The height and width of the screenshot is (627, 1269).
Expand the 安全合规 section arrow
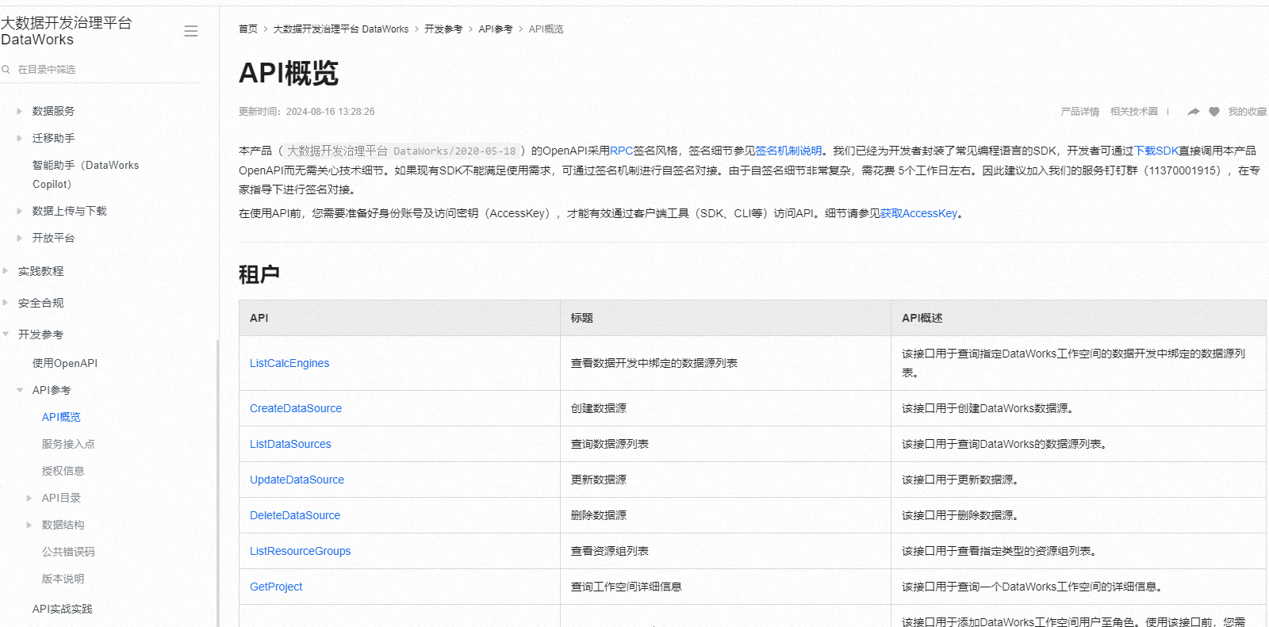click(x=6, y=303)
